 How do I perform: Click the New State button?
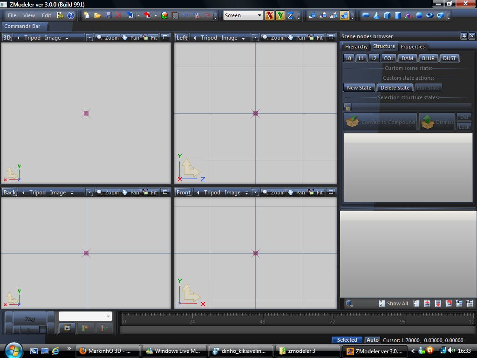[359, 88]
